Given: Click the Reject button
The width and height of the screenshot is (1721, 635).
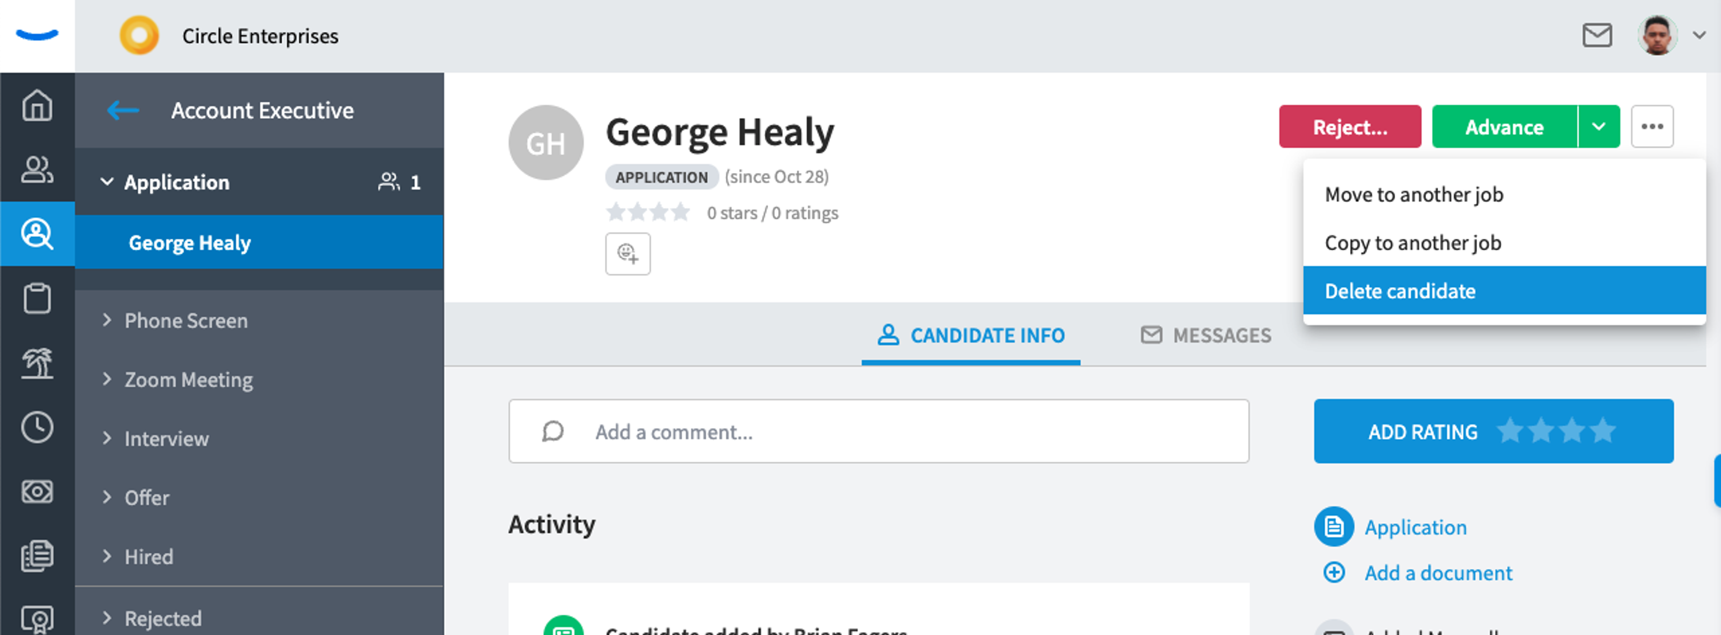Looking at the screenshot, I should click(1349, 126).
